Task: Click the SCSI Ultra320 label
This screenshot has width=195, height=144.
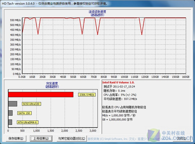Action: (32, 104)
